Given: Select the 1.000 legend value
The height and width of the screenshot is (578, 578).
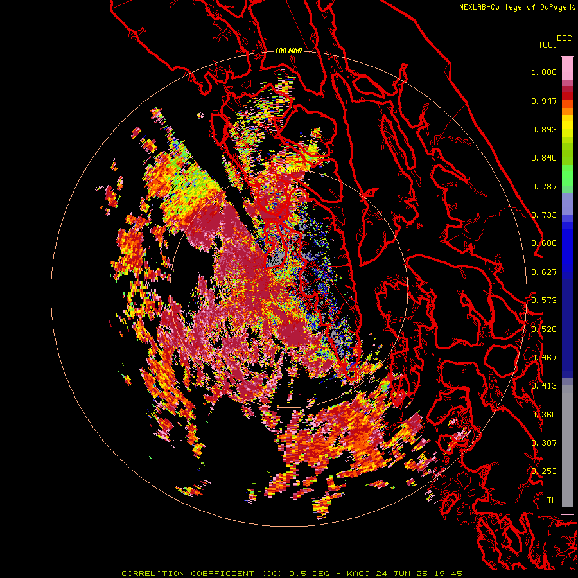Looking at the screenshot, I should 544,72.
